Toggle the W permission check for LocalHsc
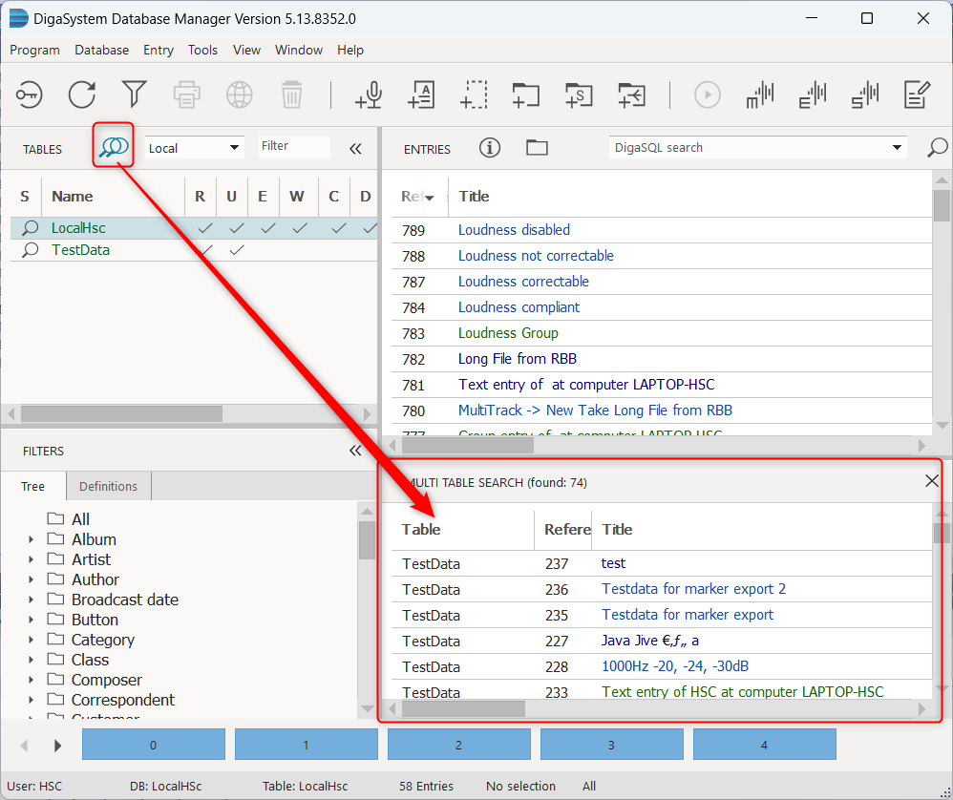This screenshot has height=800, width=953. point(300,228)
